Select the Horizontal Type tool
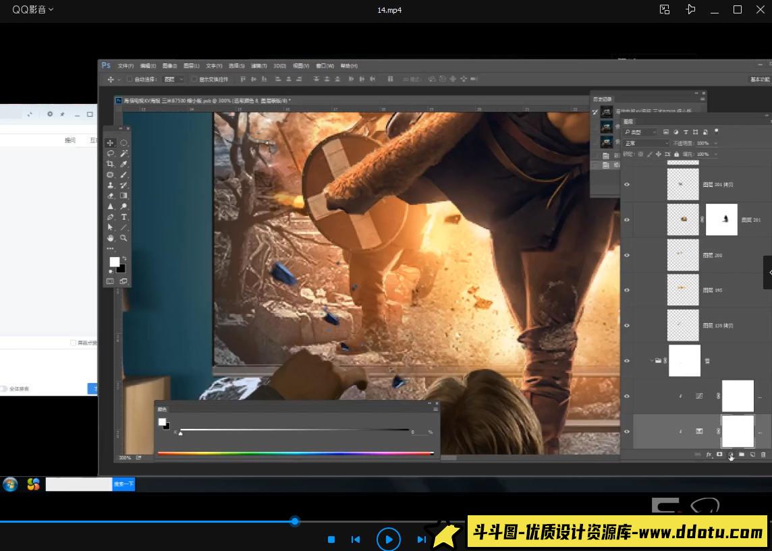This screenshot has width=772, height=551. tap(123, 217)
